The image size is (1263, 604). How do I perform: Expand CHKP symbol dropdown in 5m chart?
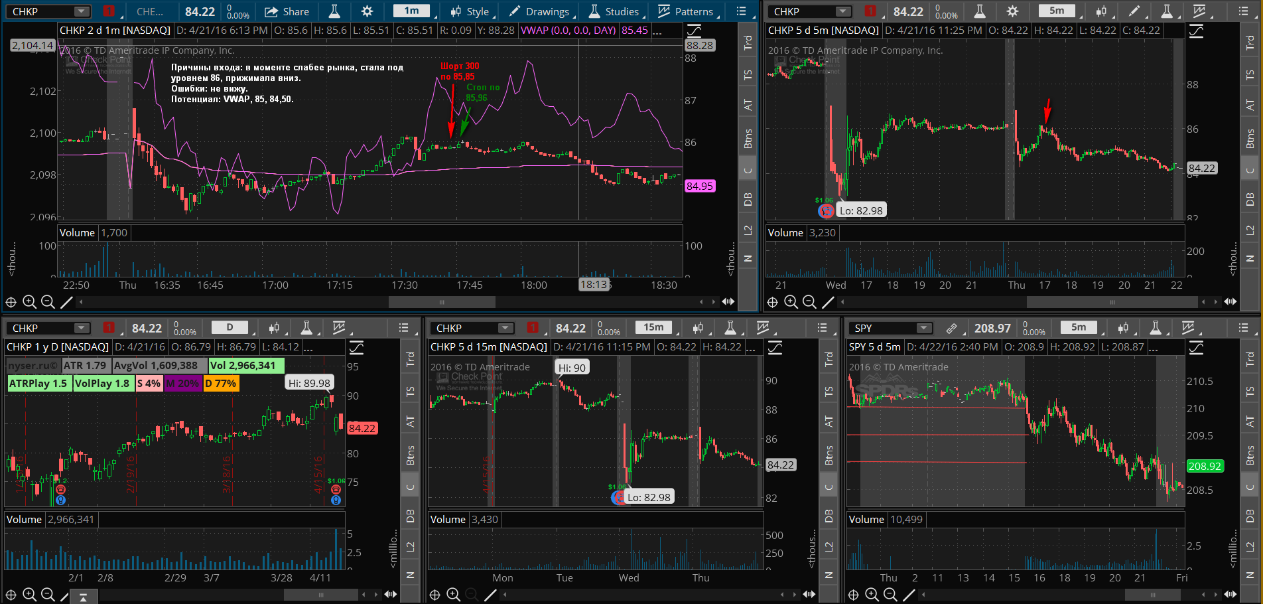842,11
